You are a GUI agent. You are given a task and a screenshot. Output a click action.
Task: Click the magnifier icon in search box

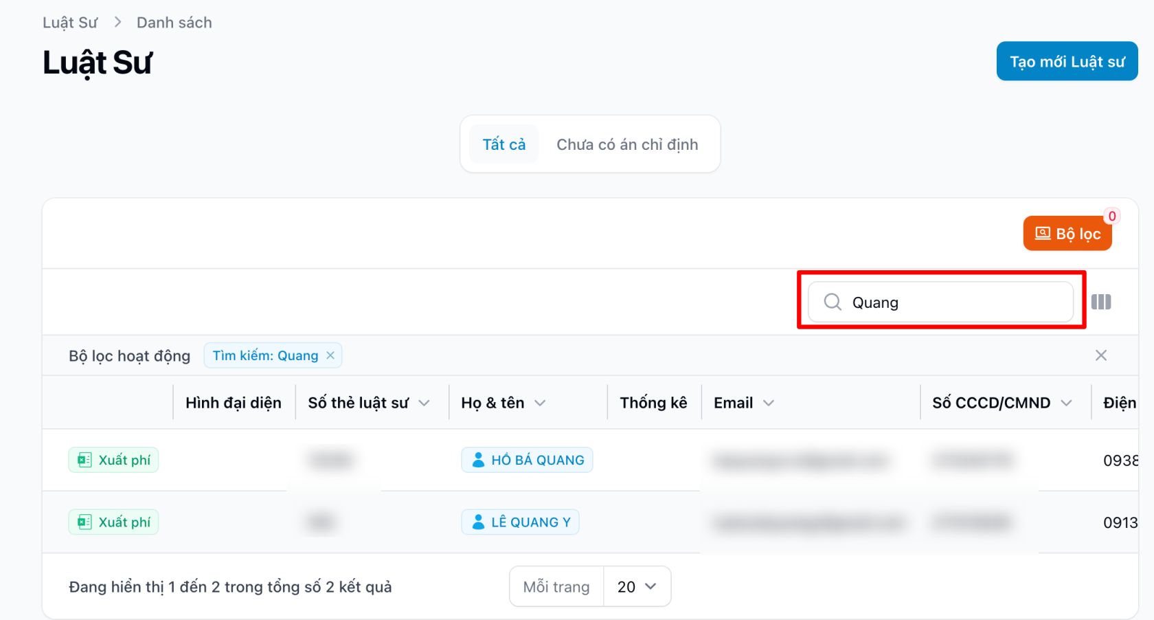point(833,302)
